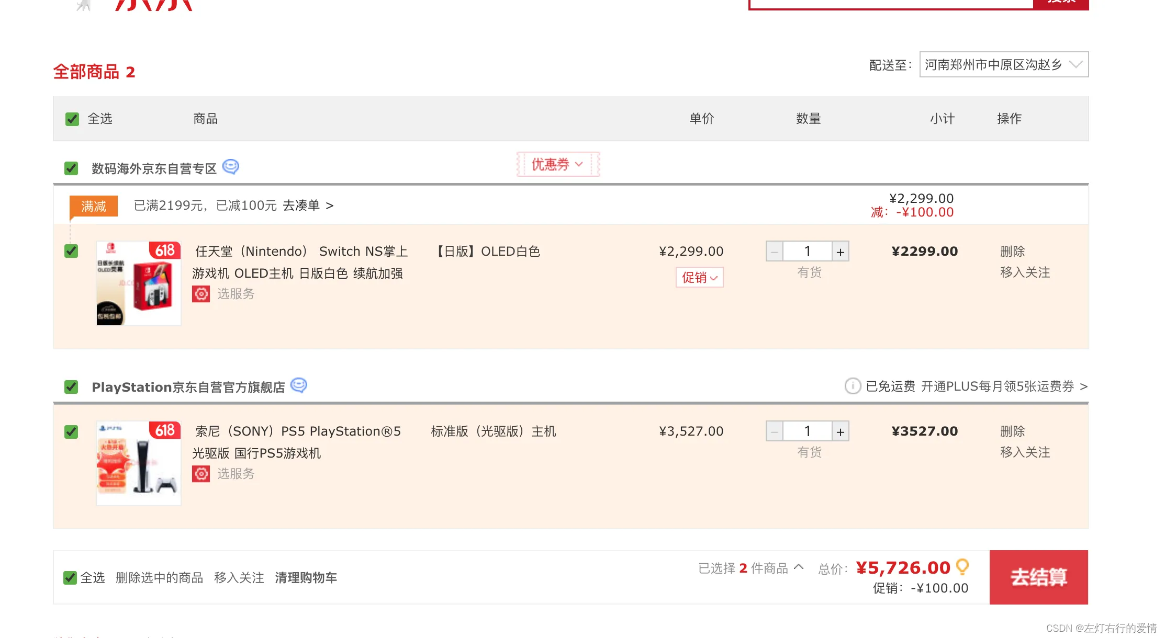The image size is (1165, 638).
Task: Click the ¥2299.00 subtotal for Nintendo Switch
Action: click(x=925, y=252)
